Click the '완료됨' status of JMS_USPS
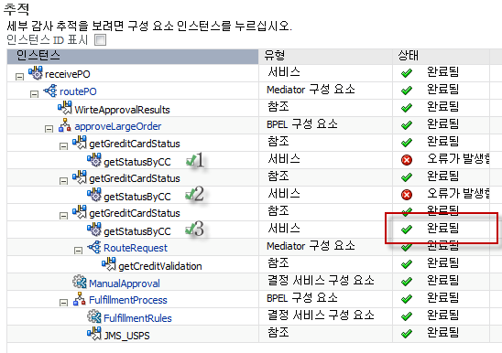Viewport: 502px width, 353px height. point(443,333)
